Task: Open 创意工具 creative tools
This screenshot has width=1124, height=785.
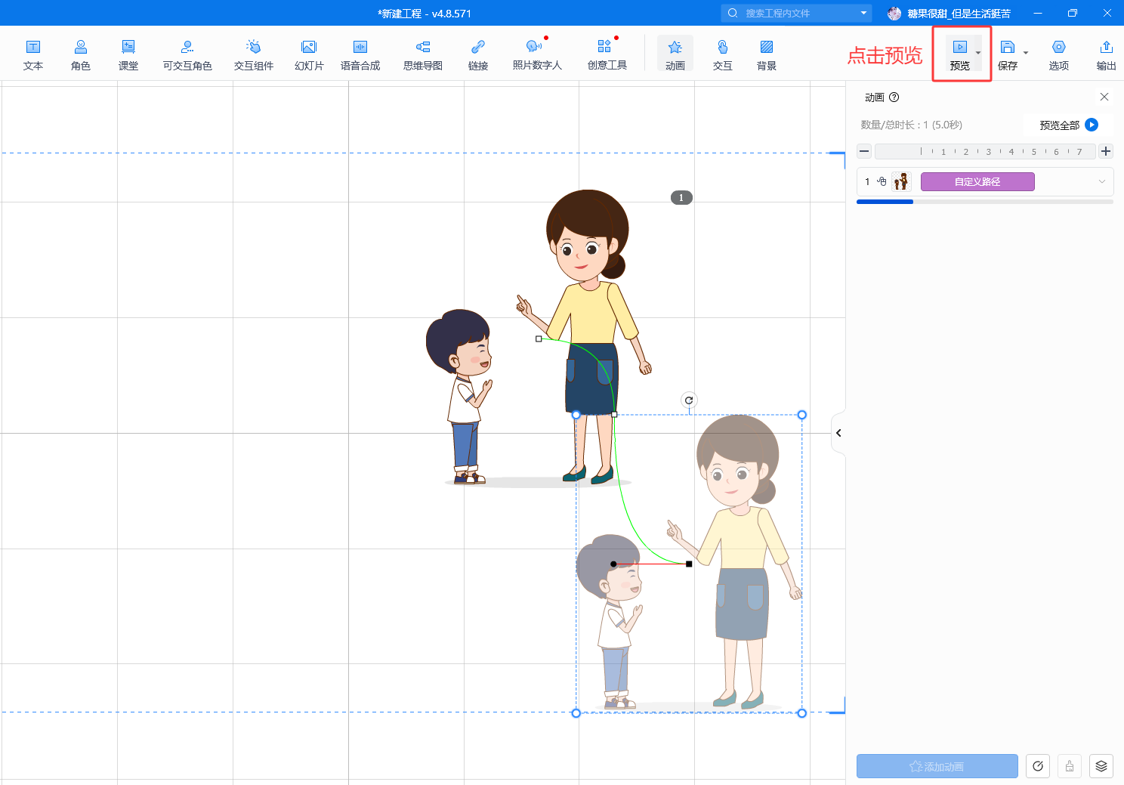Action: coord(607,54)
